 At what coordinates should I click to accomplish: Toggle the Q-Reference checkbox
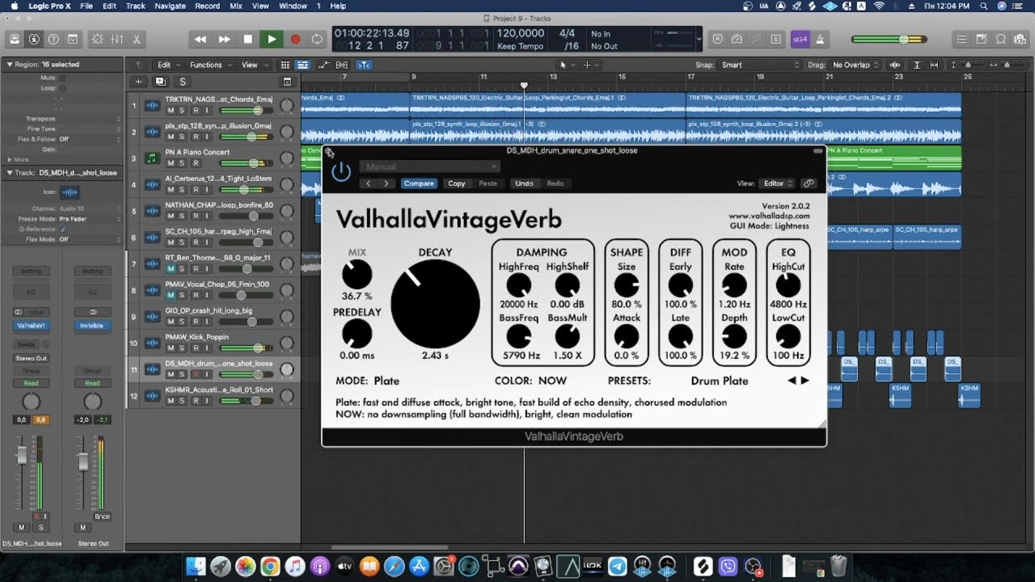(x=63, y=230)
